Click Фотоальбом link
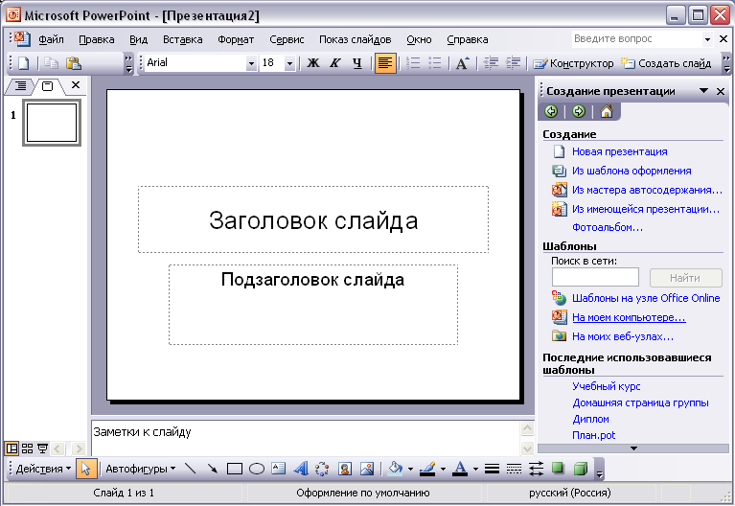735x506 pixels. point(607,227)
